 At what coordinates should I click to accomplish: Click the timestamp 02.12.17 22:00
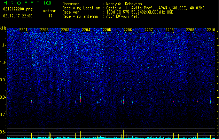(18, 16)
